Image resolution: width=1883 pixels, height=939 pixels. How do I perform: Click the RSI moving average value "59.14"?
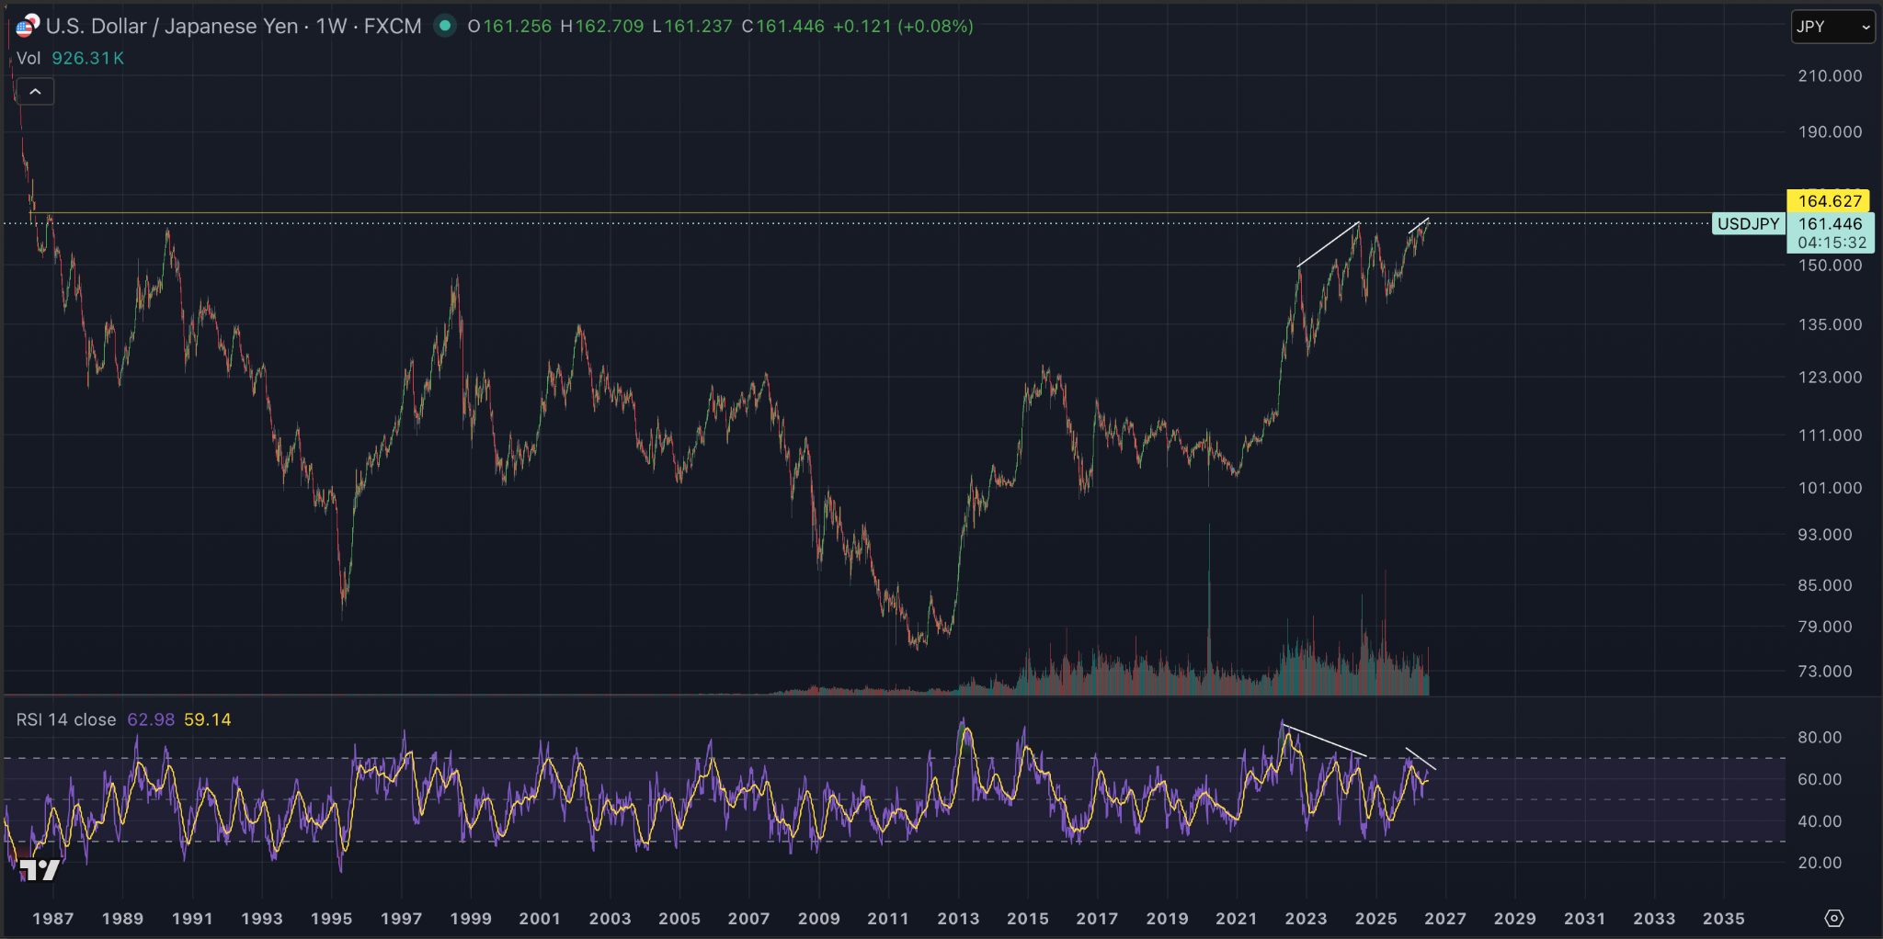[208, 719]
